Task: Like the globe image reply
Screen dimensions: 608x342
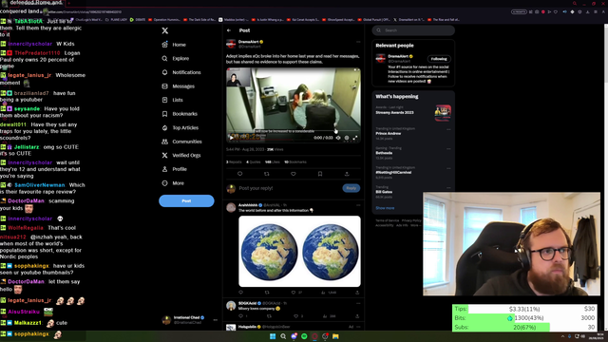Action: 294,293
